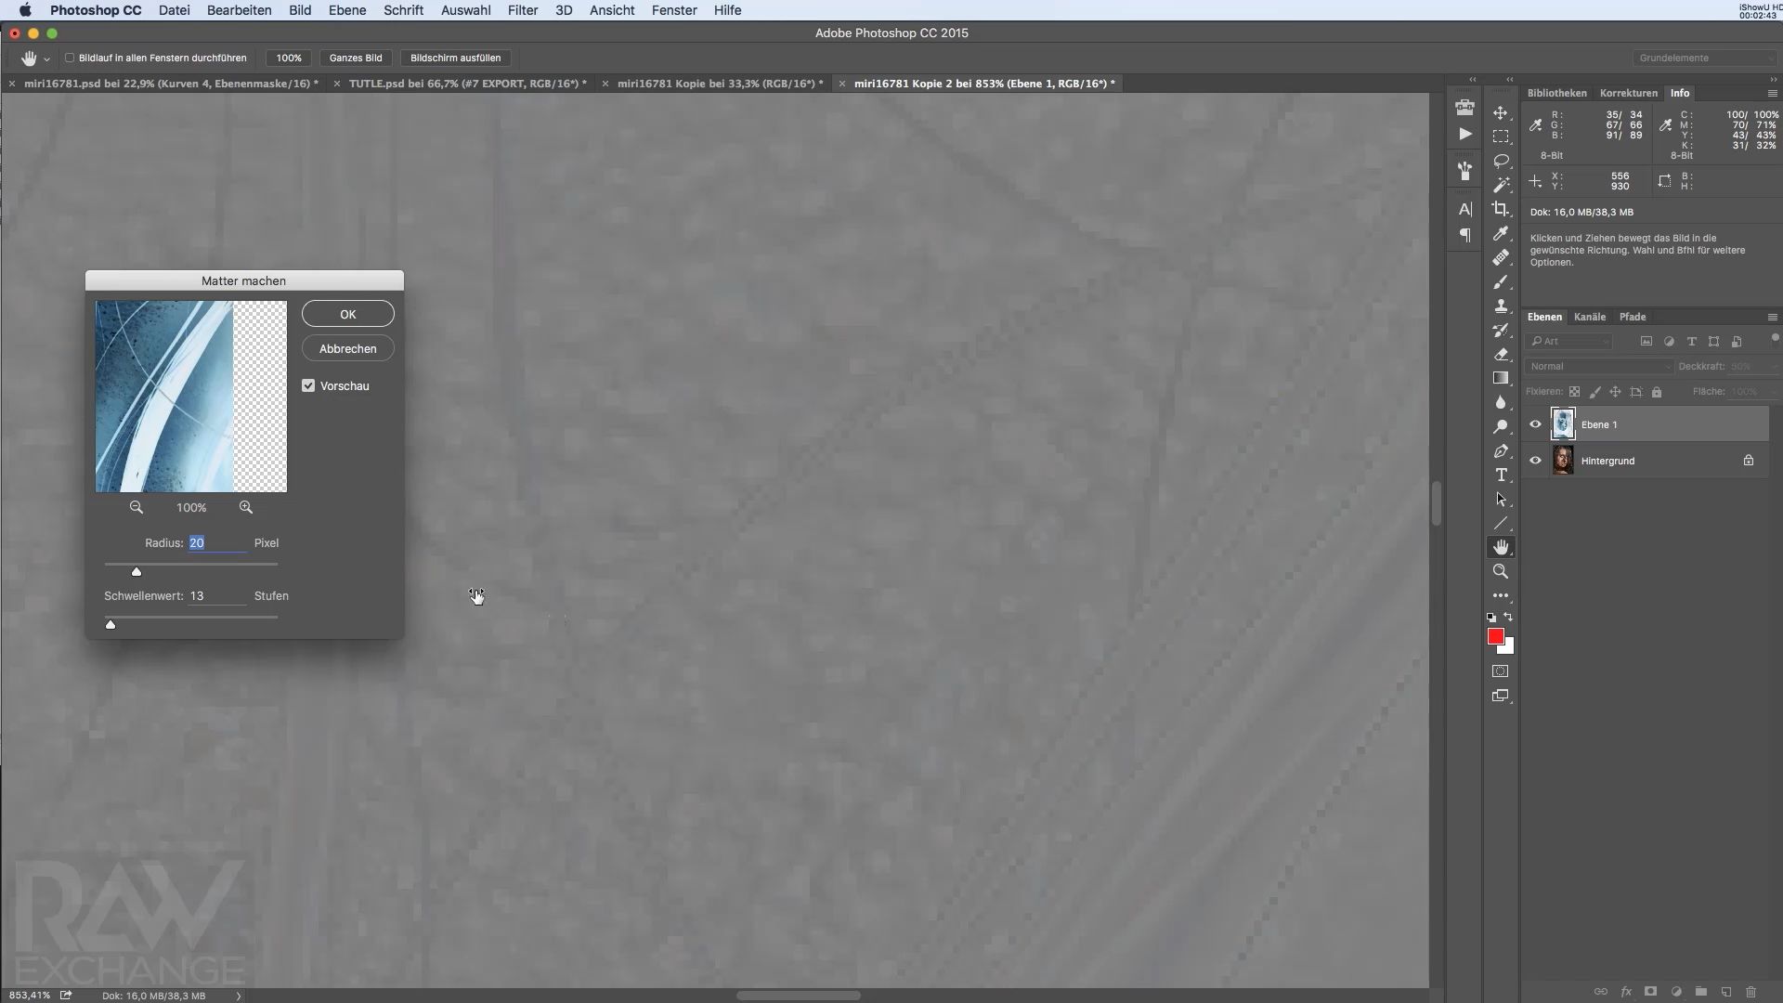The image size is (1783, 1003).
Task: Select the Path Selection tool
Action: 1500,499
